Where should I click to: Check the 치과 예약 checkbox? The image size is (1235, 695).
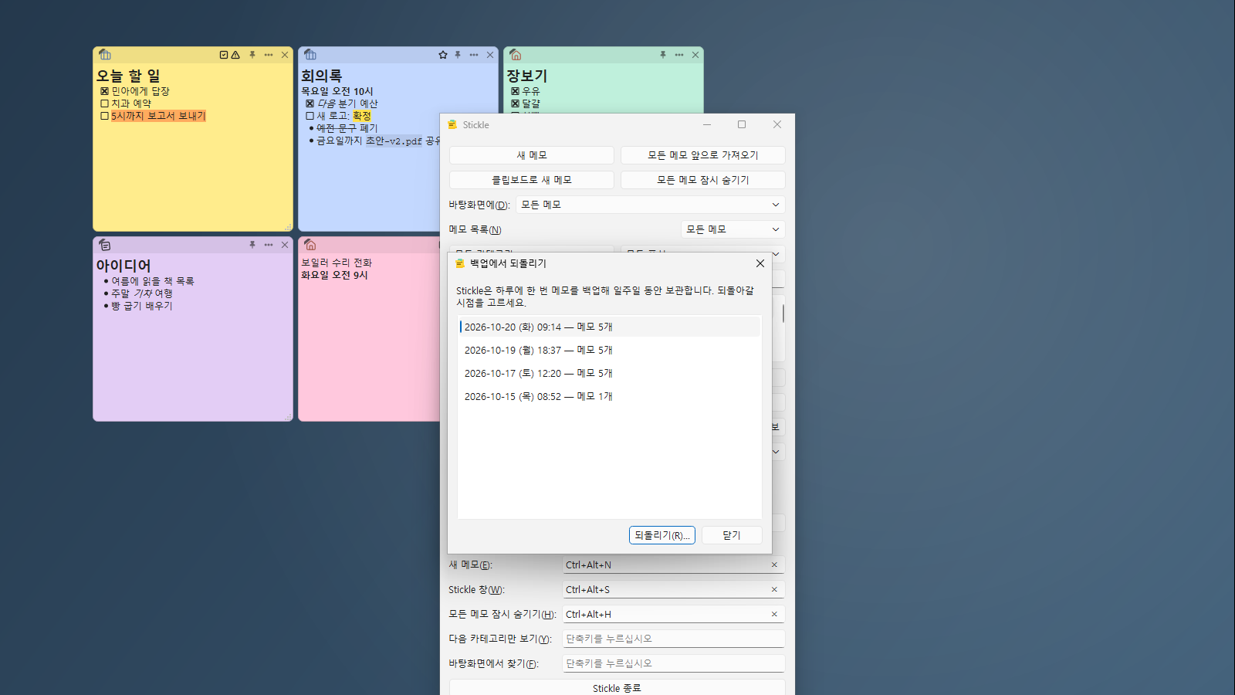pos(104,103)
